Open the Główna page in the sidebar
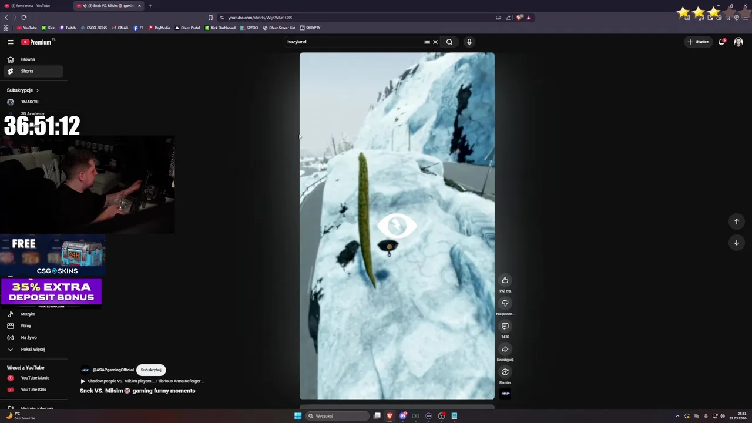Image resolution: width=752 pixels, height=423 pixels. pyautogui.click(x=33, y=59)
